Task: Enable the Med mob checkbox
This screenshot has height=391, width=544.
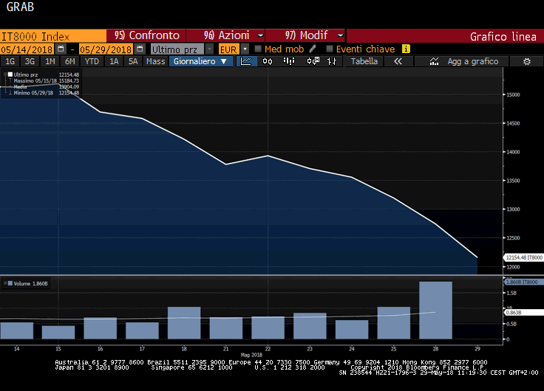Action: pos(258,49)
